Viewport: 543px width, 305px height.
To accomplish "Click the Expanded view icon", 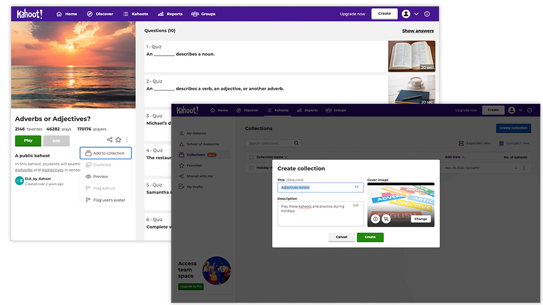I will pos(461,143).
